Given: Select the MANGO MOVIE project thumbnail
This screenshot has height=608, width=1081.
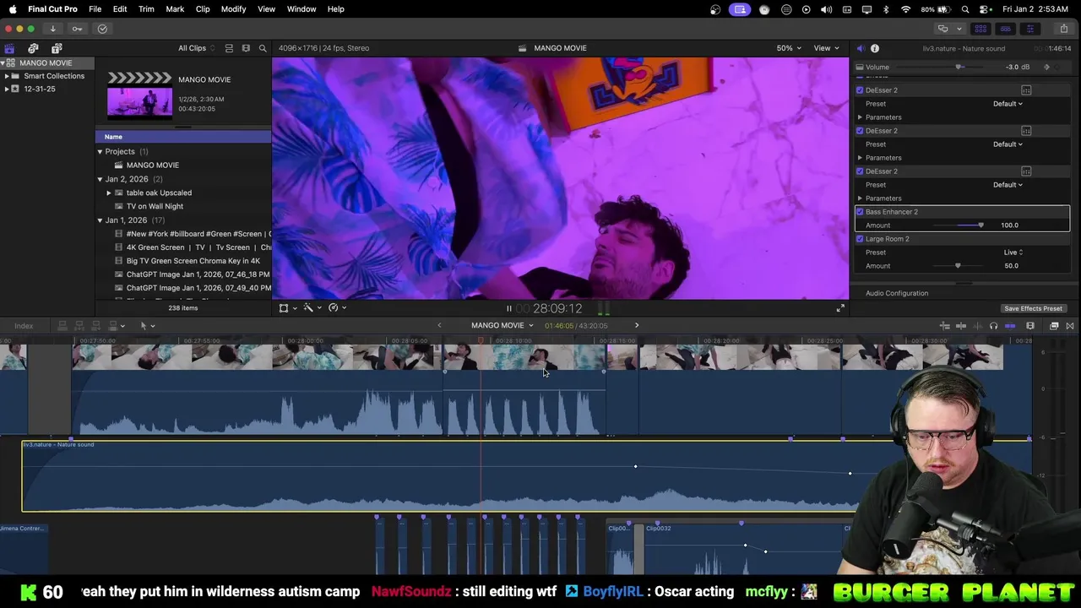Looking at the screenshot, I should tap(139, 102).
